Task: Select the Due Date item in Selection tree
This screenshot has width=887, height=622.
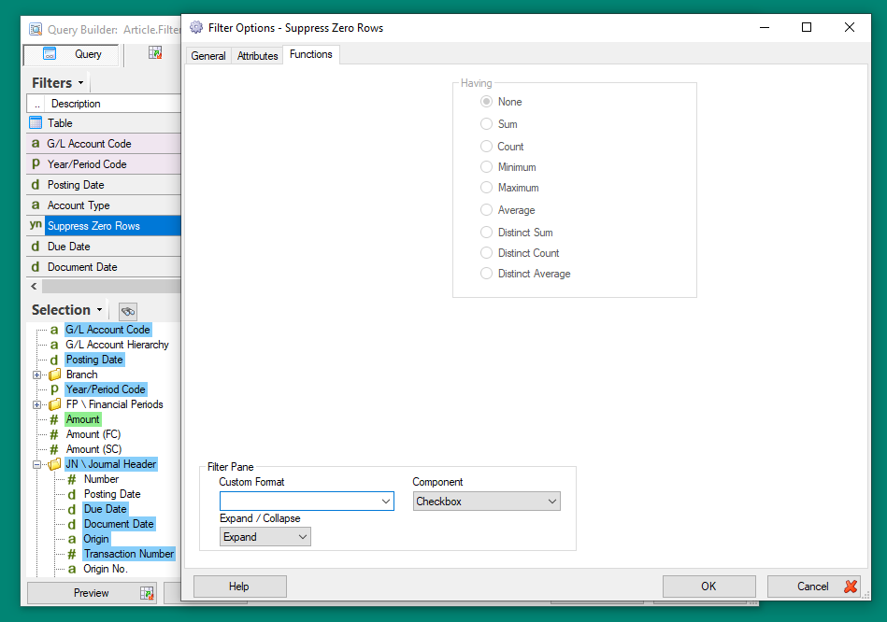Action: click(x=106, y=509)
